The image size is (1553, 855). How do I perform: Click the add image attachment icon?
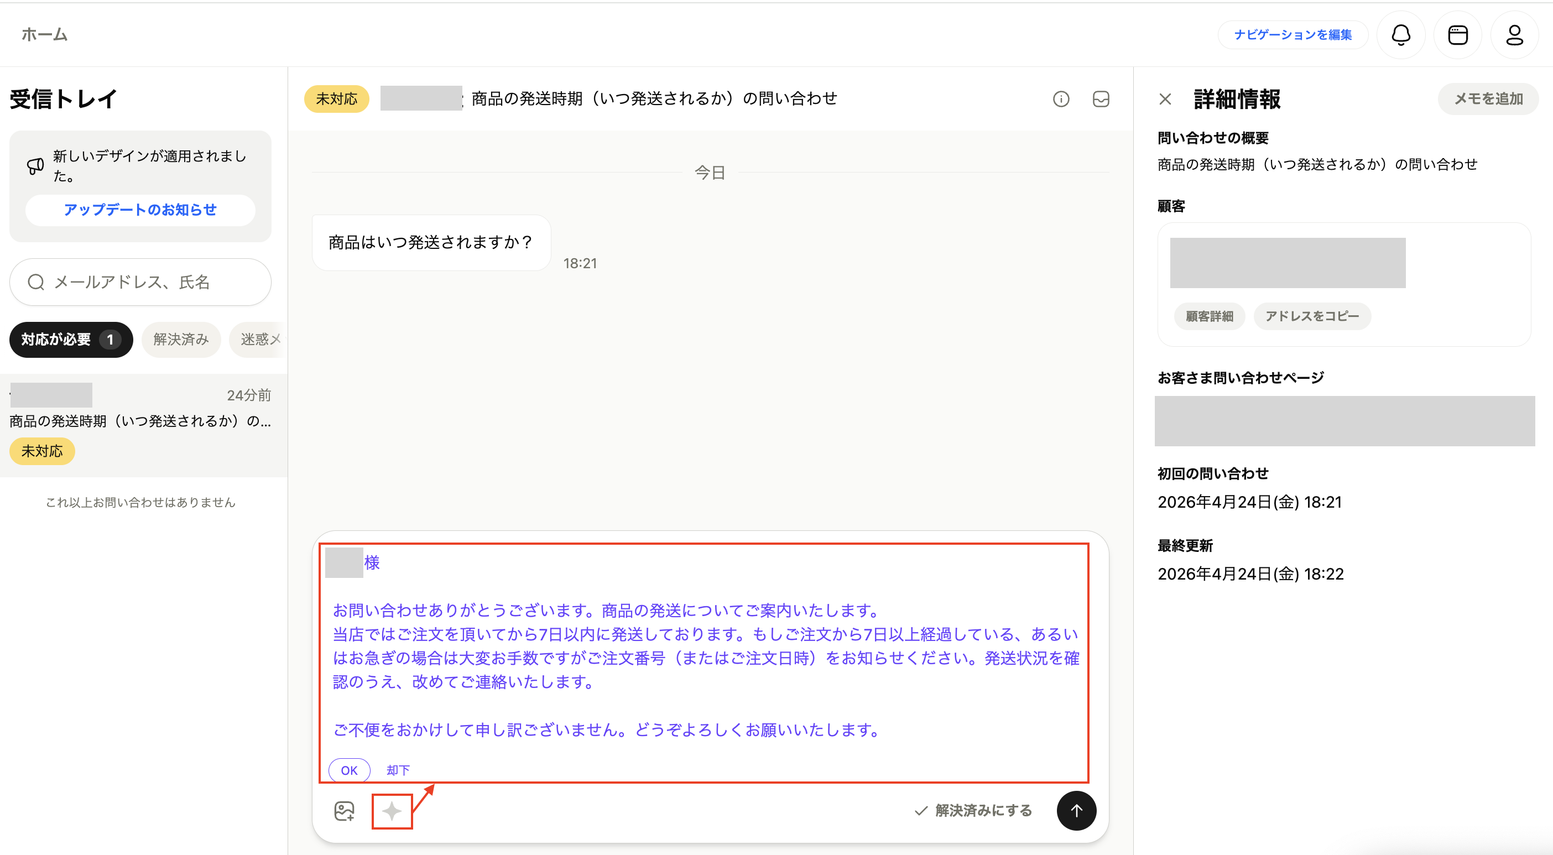[x=344, y=811]
